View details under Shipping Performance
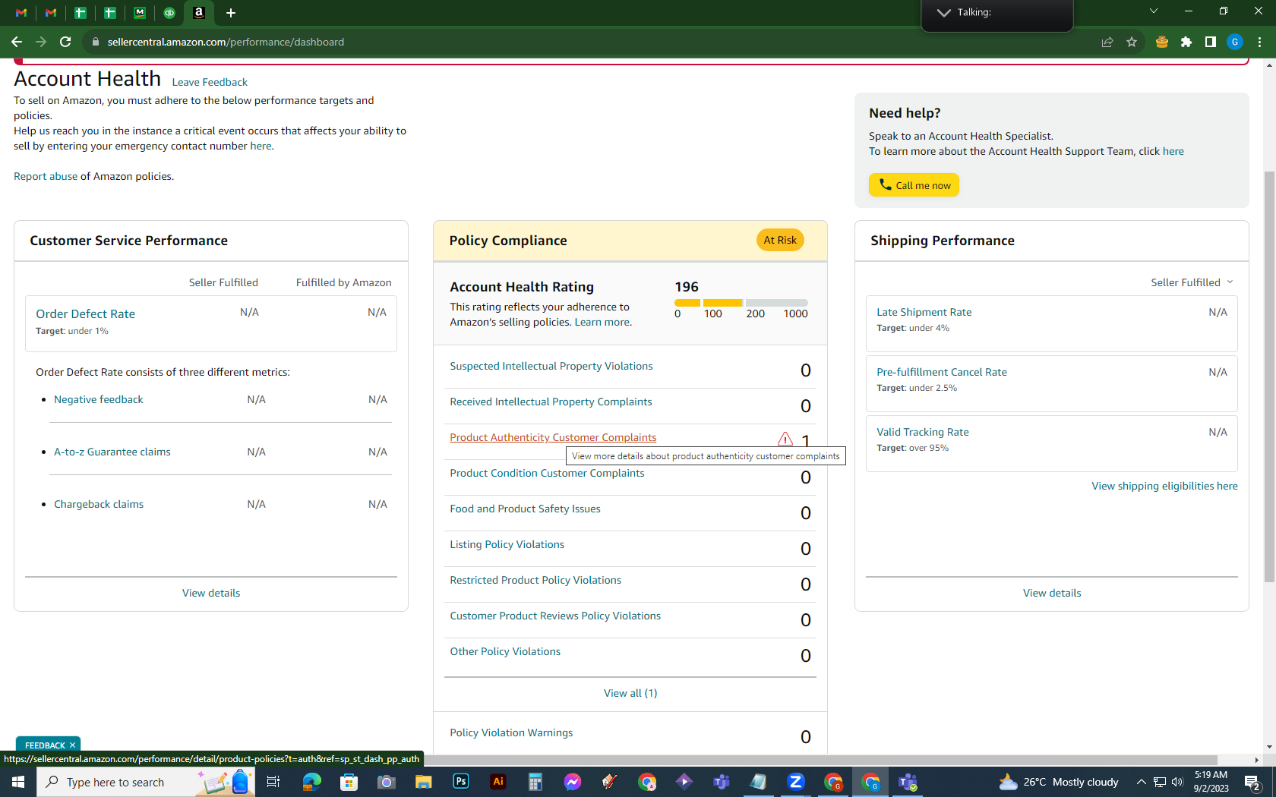 point(1052,593)
